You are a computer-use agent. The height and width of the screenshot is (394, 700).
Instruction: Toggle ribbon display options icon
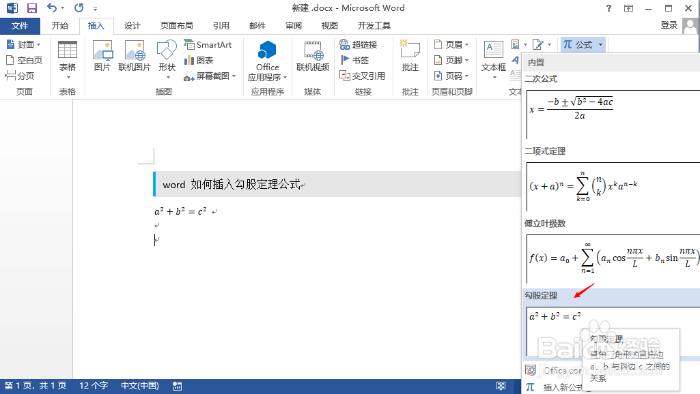[628, 8]
